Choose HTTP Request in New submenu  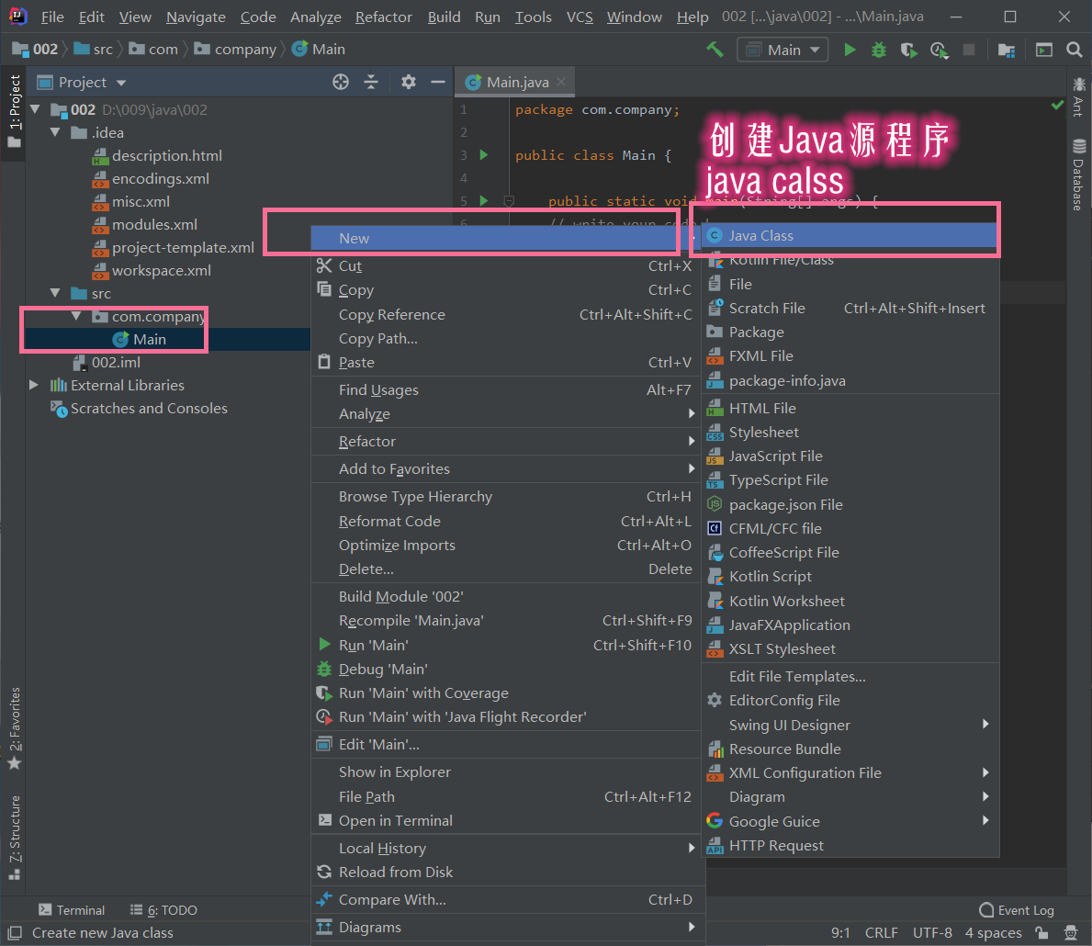click(x=850, y=845)
